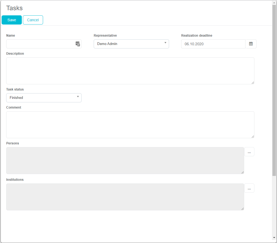277x243 pixels.
Task: Click the scrollbar down arrow
Action: [x=274, y=238]
